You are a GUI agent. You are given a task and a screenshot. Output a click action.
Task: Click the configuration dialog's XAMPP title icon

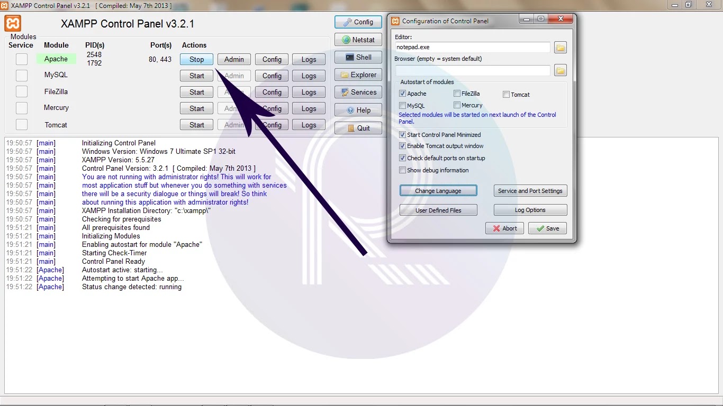pyautogui.click(x=395, y=21)
